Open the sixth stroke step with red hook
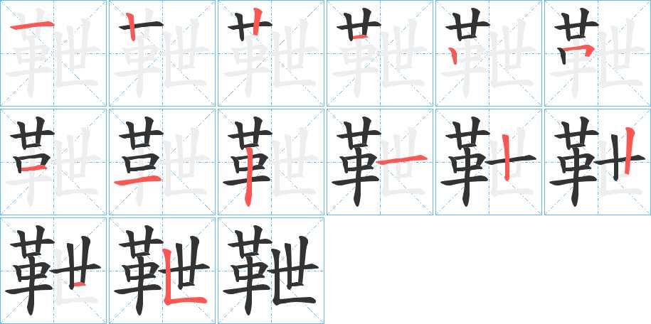Viewport: 651px width, 324px height. (598, 53)
